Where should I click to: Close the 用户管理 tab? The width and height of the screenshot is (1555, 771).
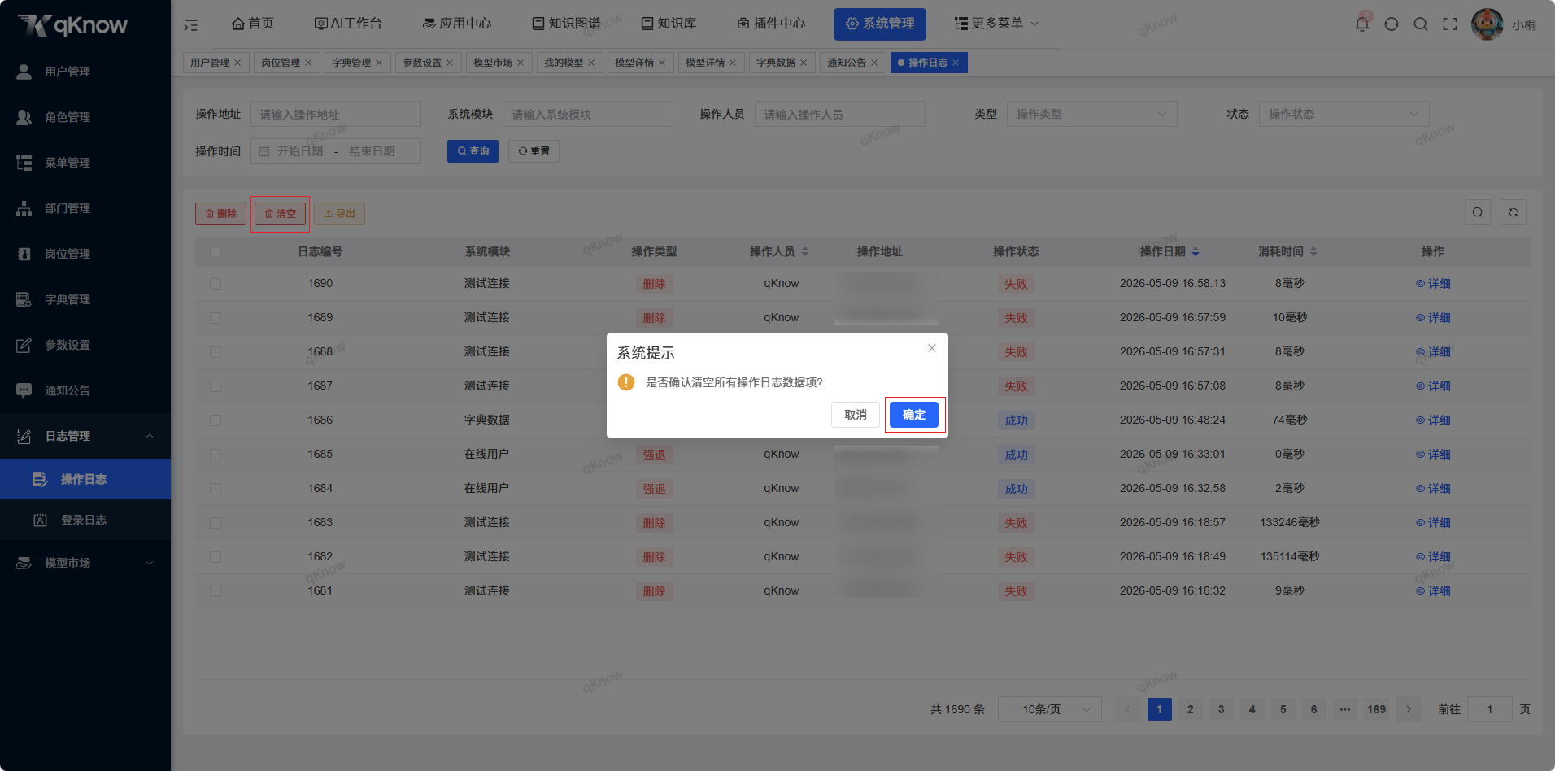pyautogui.click(x=237, y=63)
